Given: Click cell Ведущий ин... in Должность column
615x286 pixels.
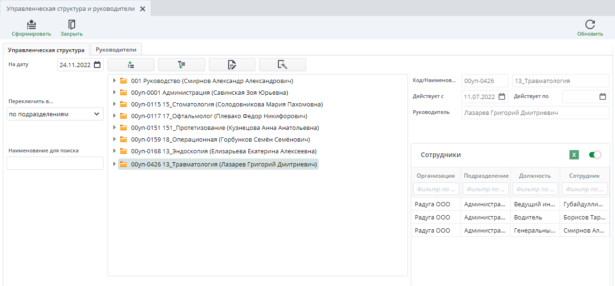Looking at the screenshot, I should click(535, 204).
